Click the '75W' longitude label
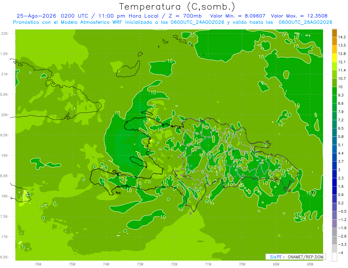This screenshot has width=348, height=268. (72, 264)
